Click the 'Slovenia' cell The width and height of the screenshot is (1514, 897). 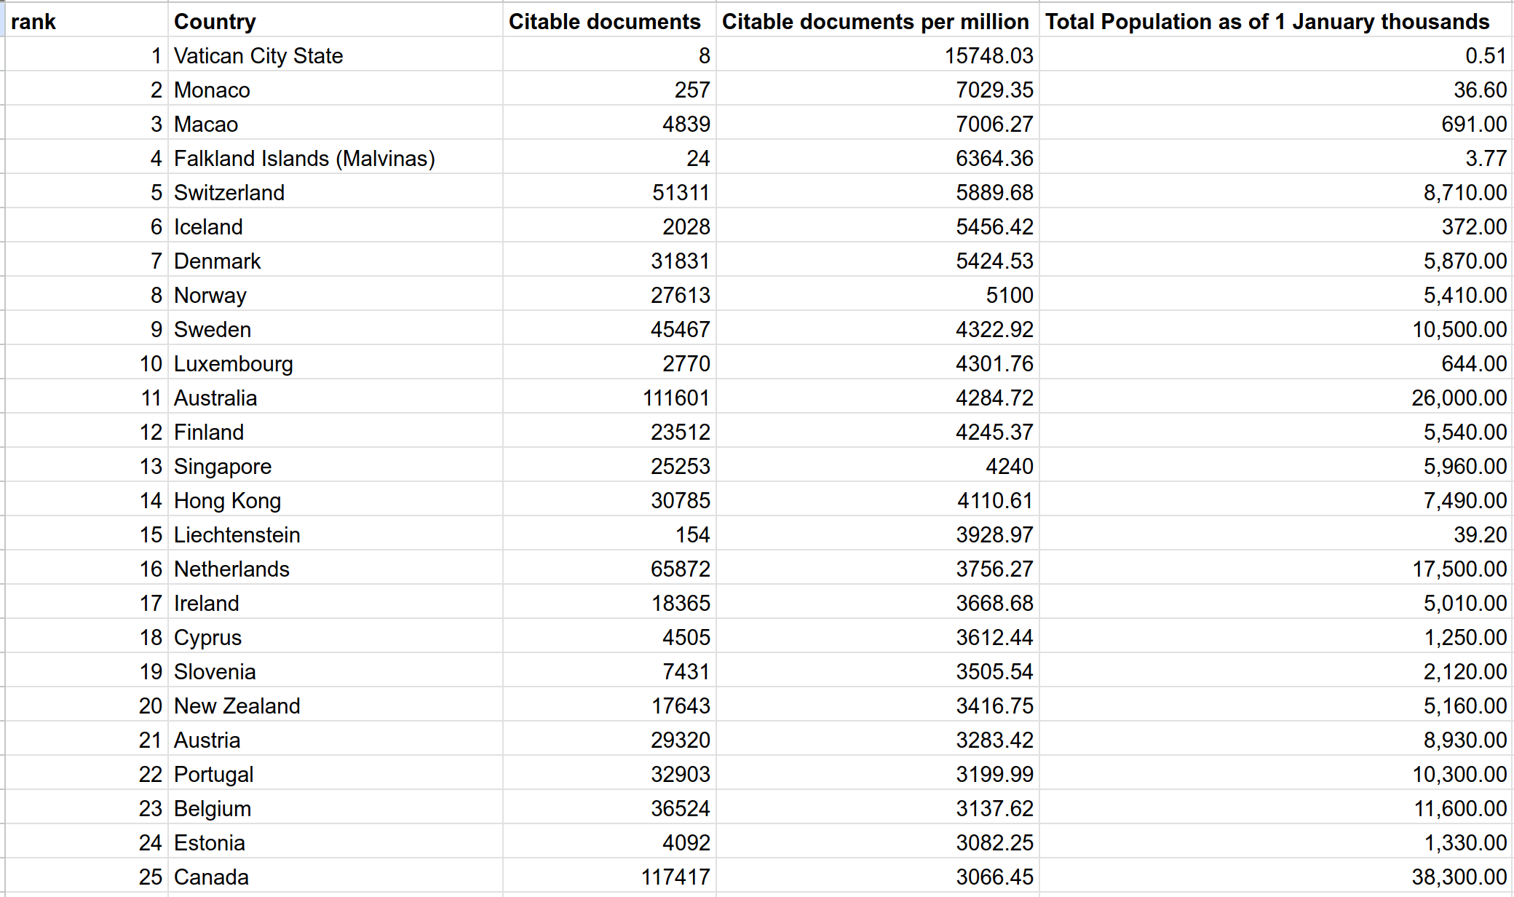tap(335, 671)
